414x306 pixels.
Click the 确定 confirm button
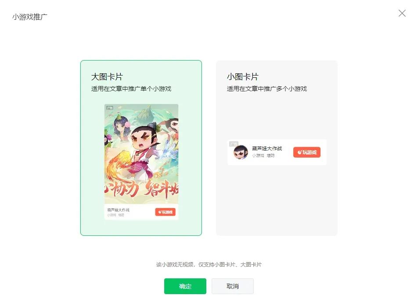185,286
